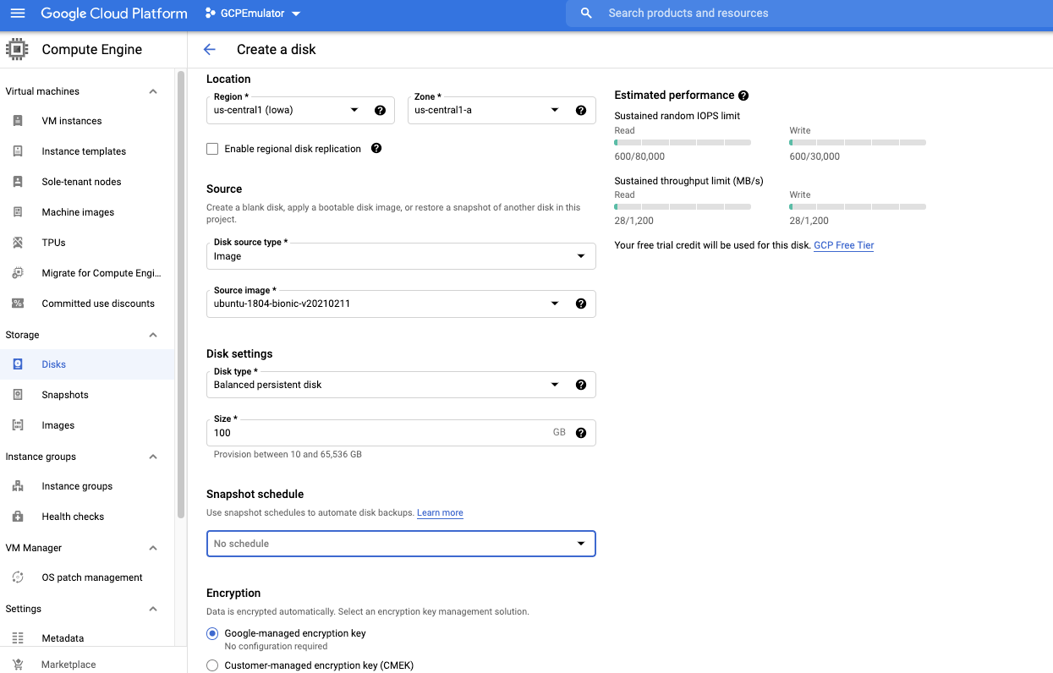The height and width of the screenshot is (673, 1053).
Task: Open the hamburger navigation menu
Action: (x=18, y=14)
